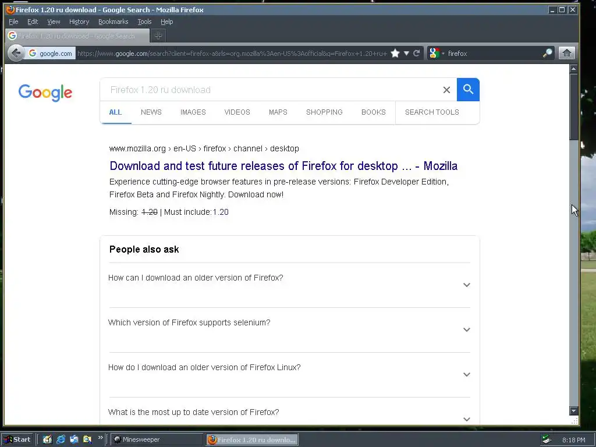Image resolution: width=596 pixels, height=447 pixels.
Task: Switch to the IMAGES results tab
Action: coord(193,112)
